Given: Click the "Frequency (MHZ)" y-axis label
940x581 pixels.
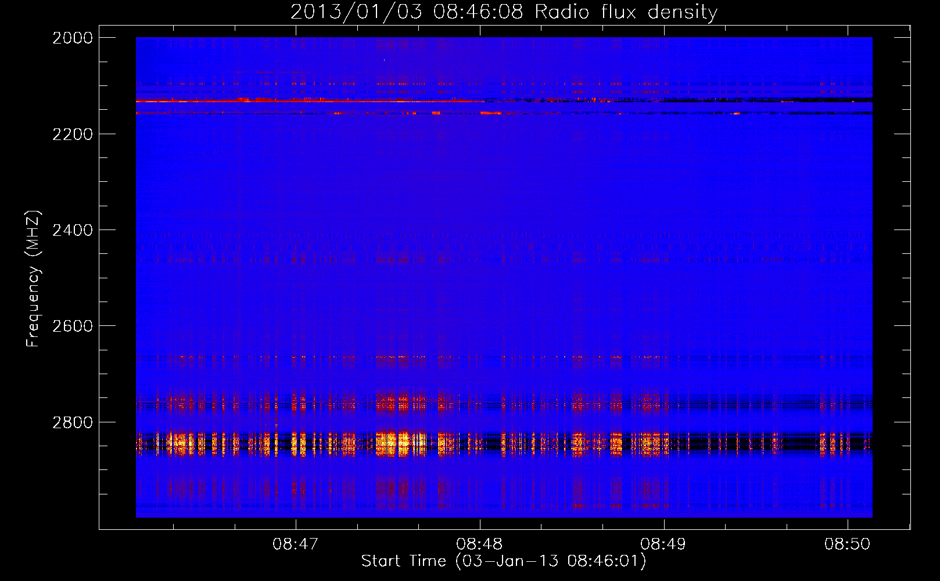Looking at the screenshot, I should [33, 278].
